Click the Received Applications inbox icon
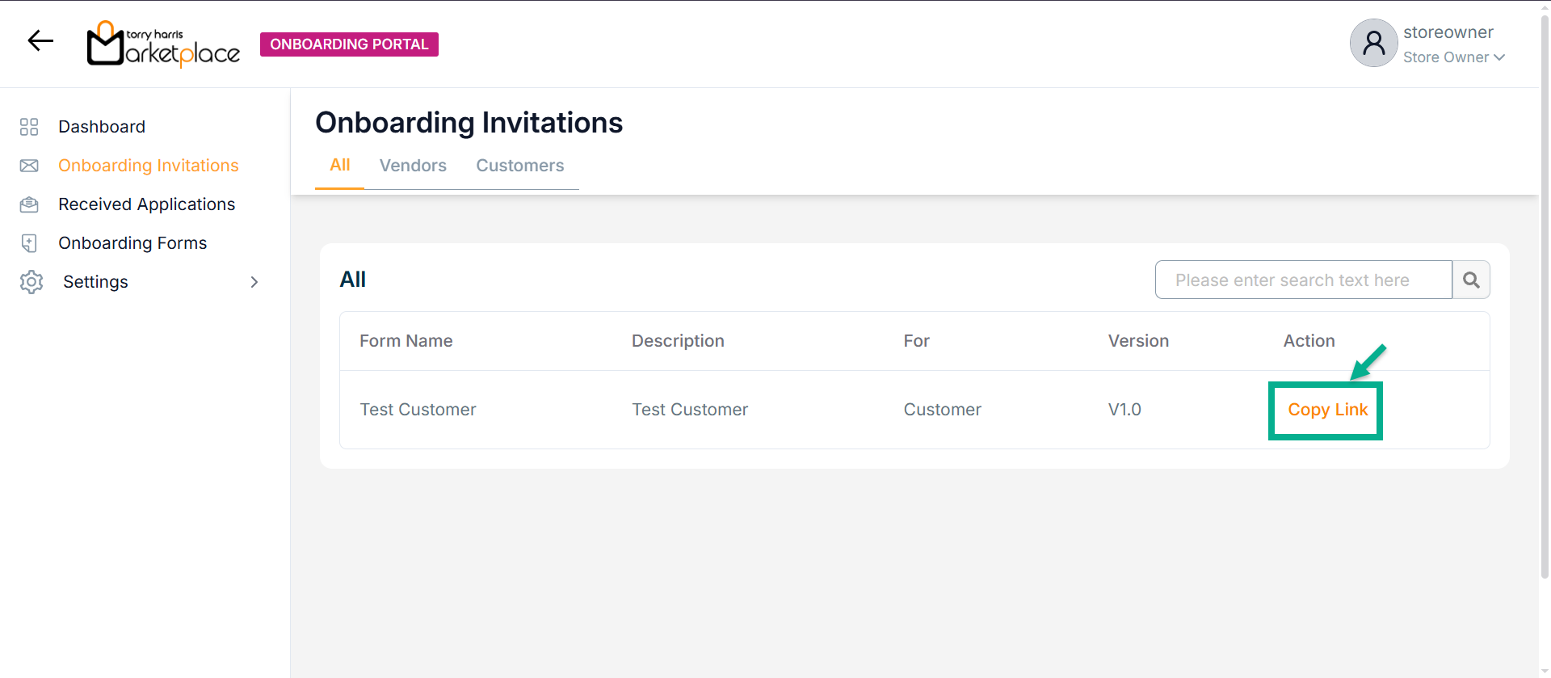1551x678 pixels. click(x=29, y=204)
